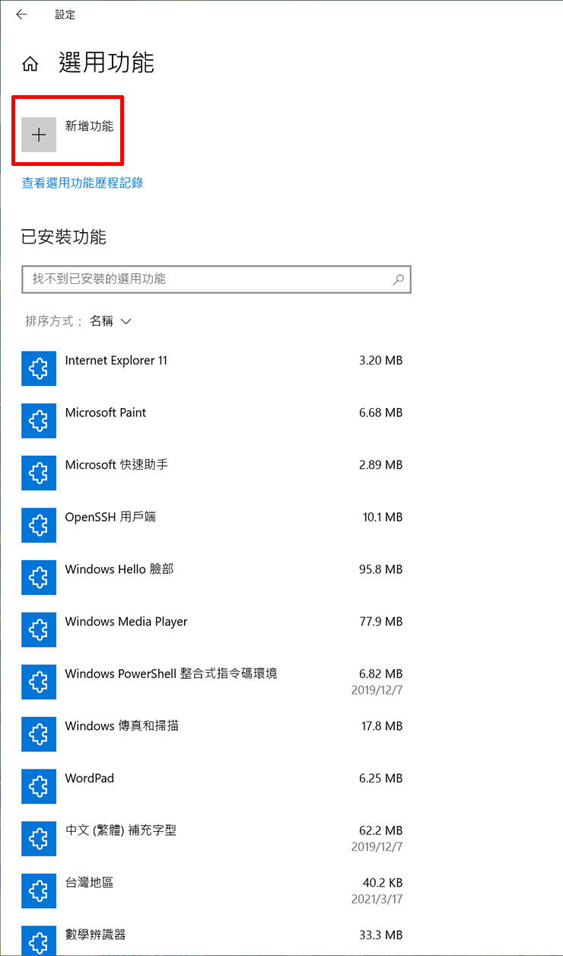Click the WordPad feature icon

coord(38,786)
